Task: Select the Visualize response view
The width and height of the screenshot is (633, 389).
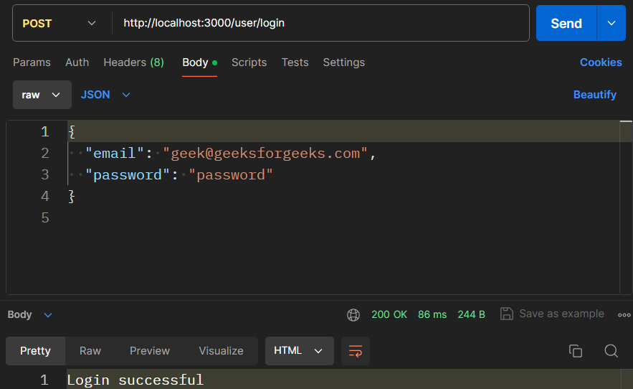Action: (x=221, y=350)
